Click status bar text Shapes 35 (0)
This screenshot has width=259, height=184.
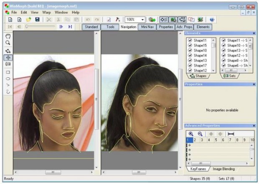[x=200, y=179]
